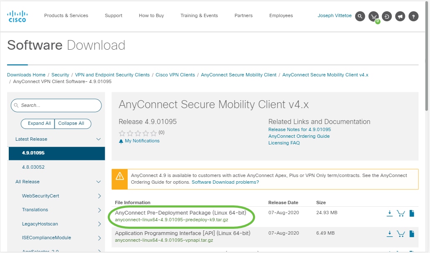Select the Translations tree item

[35, 210]
